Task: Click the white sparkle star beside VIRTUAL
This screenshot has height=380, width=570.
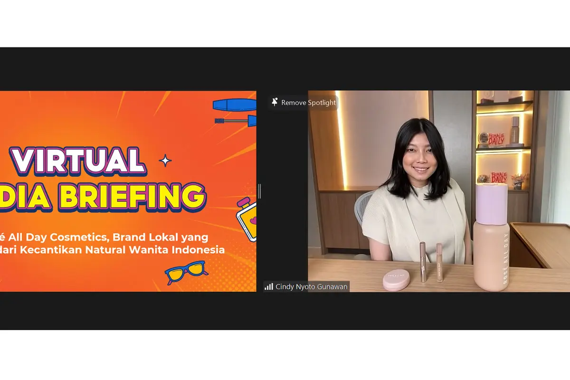Action: (x=165, y=161)
